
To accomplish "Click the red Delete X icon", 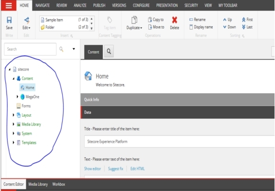I will pos(175,20).
